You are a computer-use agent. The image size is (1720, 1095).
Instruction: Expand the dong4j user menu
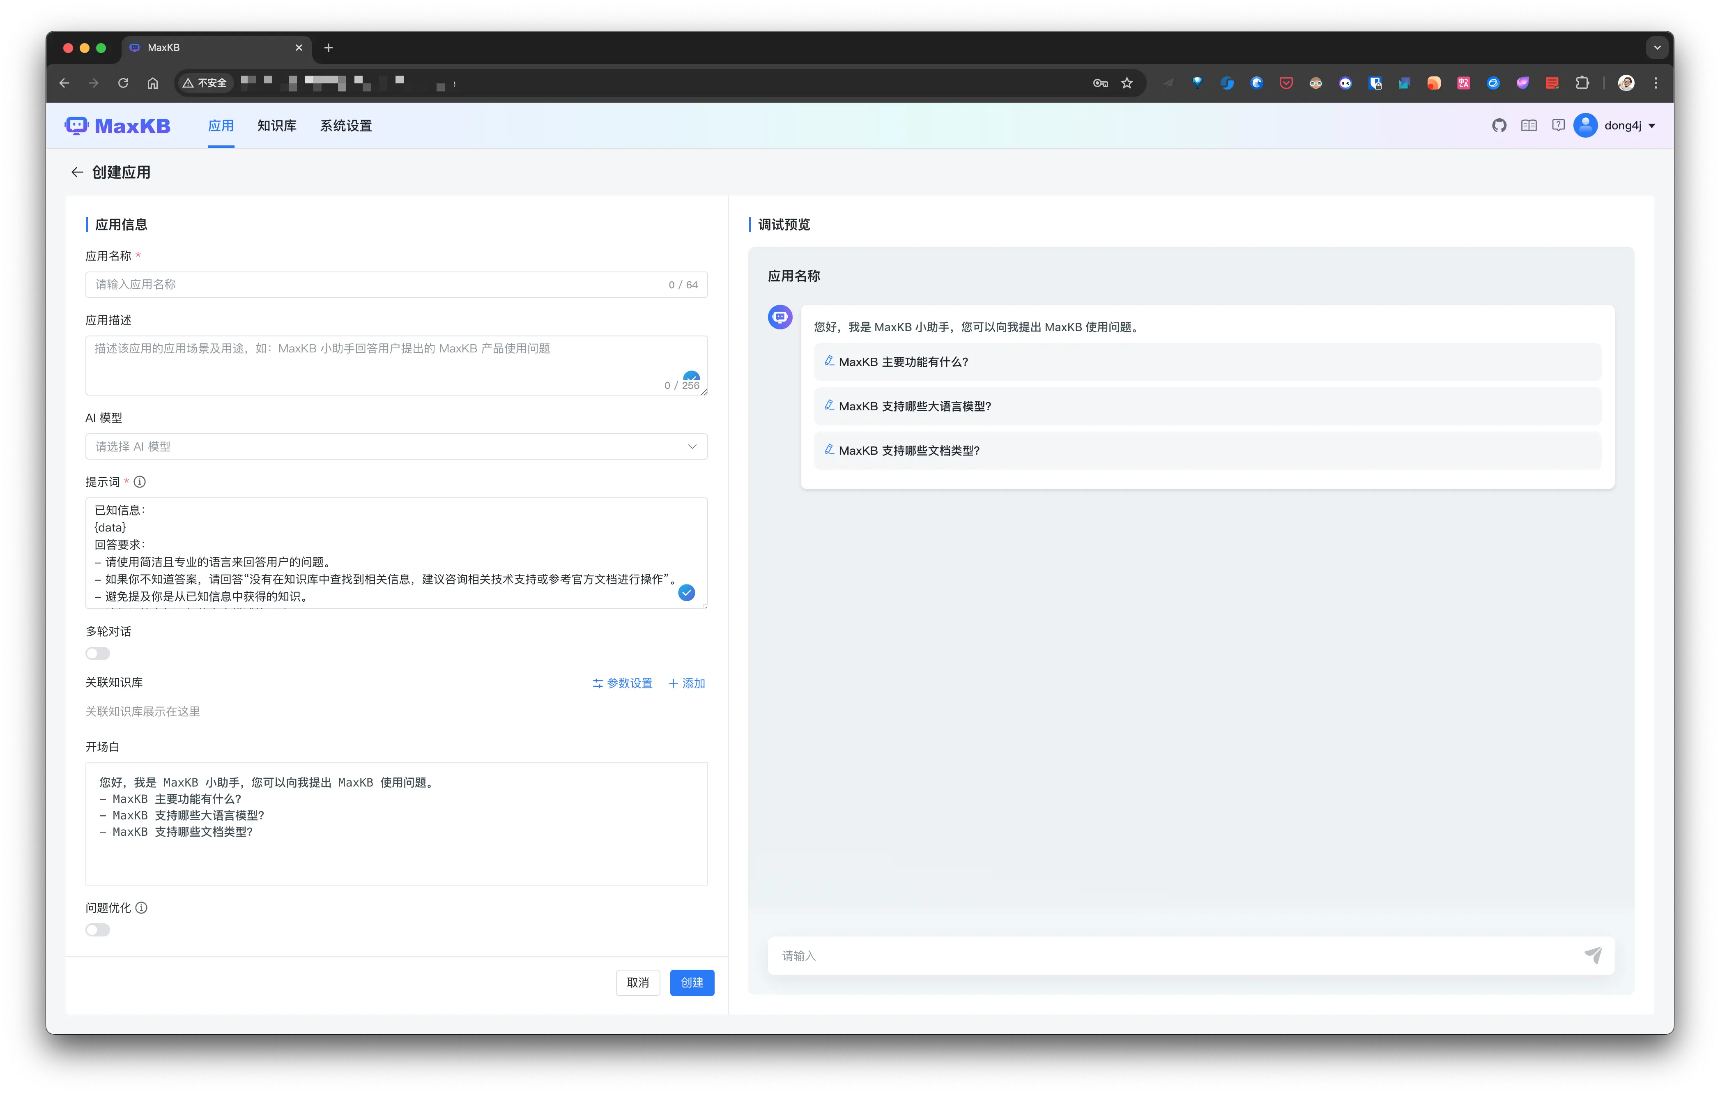tap(1623, 126)
